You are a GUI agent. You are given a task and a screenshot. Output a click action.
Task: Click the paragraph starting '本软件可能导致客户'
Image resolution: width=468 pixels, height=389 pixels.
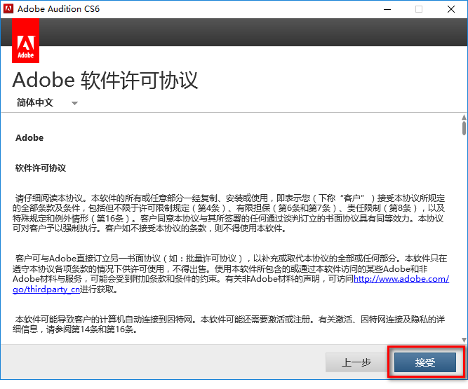pyautogui.click(x=229, y=325)
